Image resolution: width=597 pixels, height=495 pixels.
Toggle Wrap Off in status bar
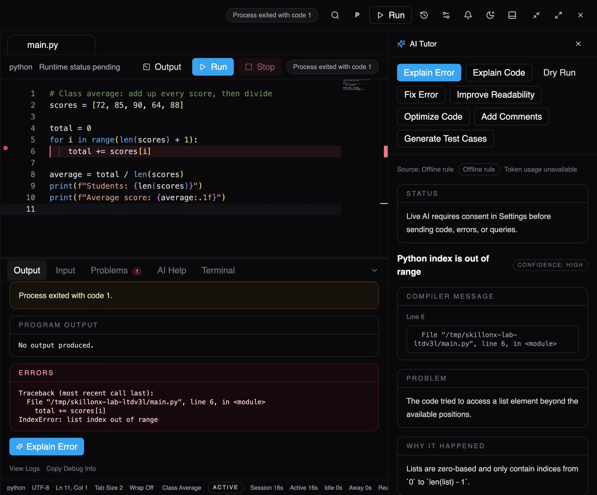(x=141, y=487)
